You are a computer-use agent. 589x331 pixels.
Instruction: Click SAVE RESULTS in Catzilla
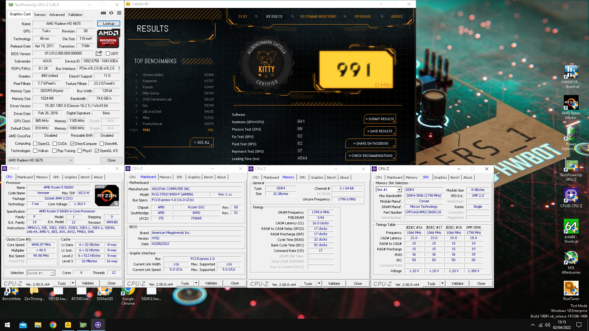[x=380, y=131]
